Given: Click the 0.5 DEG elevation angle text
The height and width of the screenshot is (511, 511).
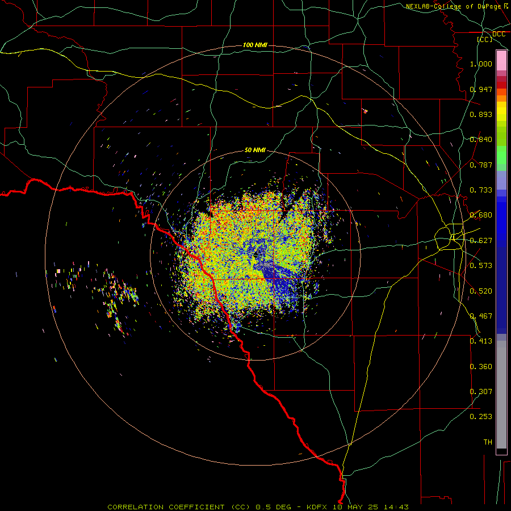Looking at the screenshot, I should [x=274, y=507].
